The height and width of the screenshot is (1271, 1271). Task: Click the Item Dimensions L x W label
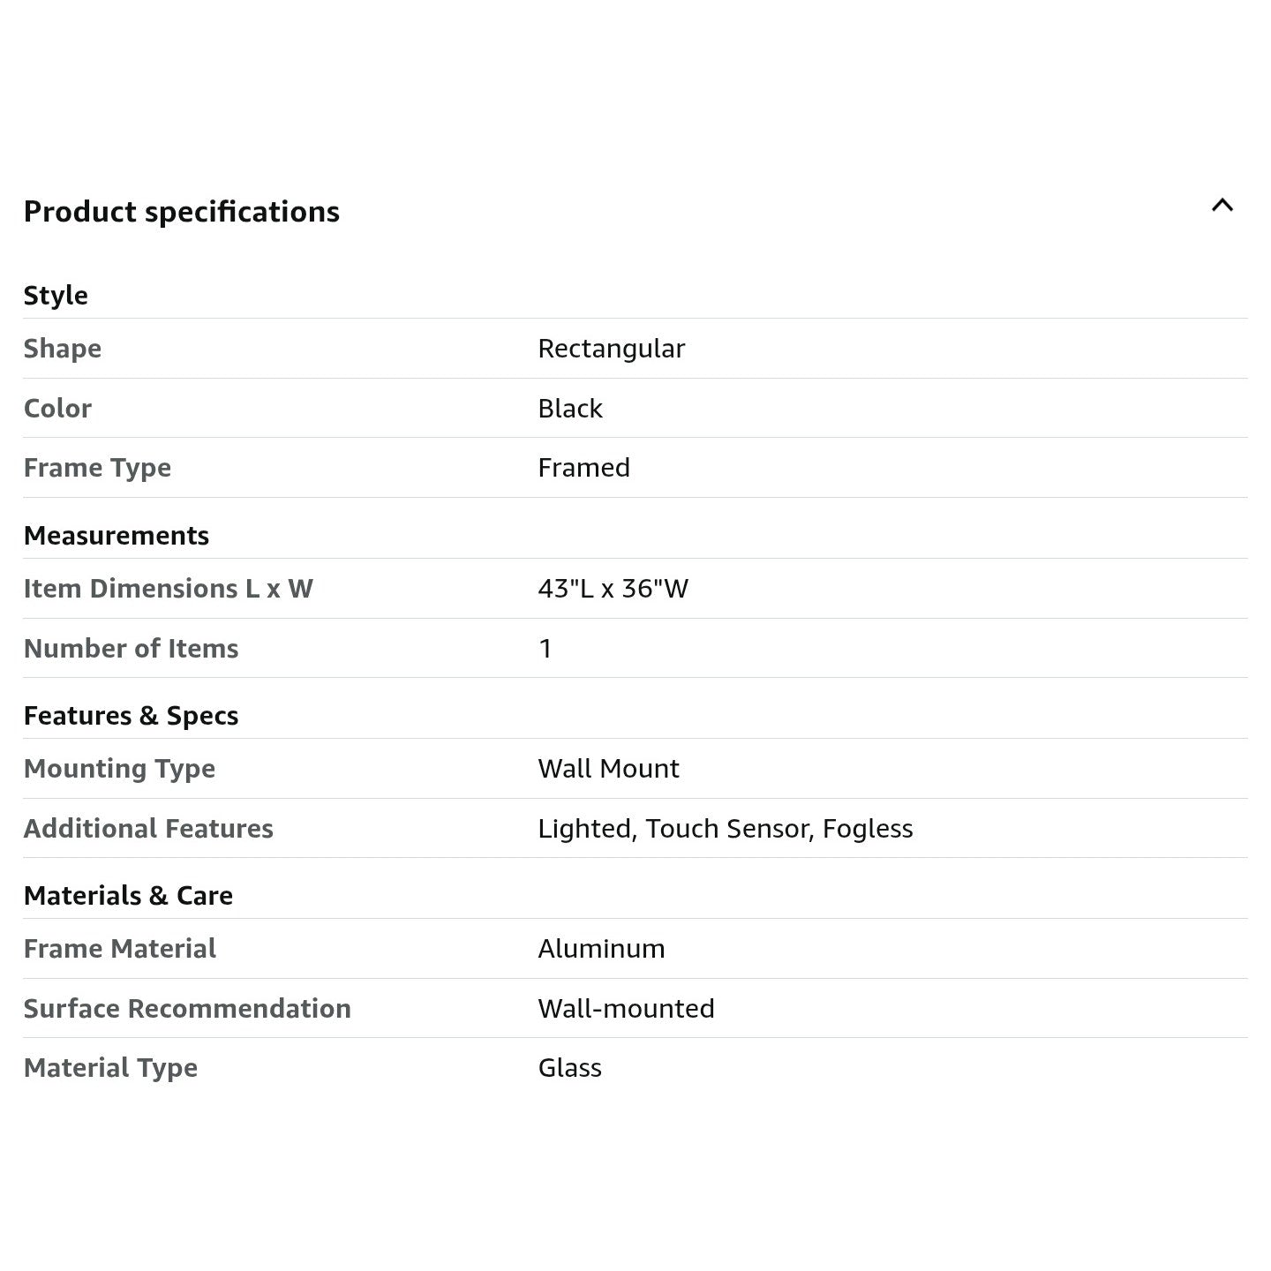point(168,589)
